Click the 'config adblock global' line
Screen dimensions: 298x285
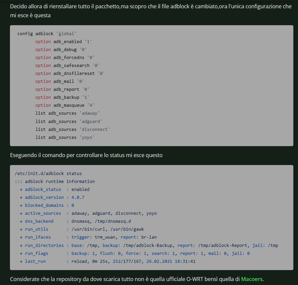click(47, 34)
